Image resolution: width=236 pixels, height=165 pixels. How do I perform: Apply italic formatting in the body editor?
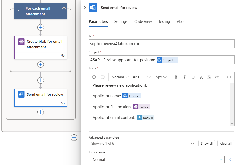click(x=185, y=77)
